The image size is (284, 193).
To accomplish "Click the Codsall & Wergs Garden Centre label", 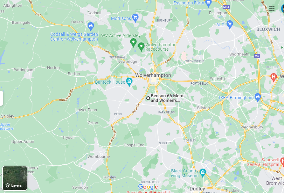I will [74, 37].
